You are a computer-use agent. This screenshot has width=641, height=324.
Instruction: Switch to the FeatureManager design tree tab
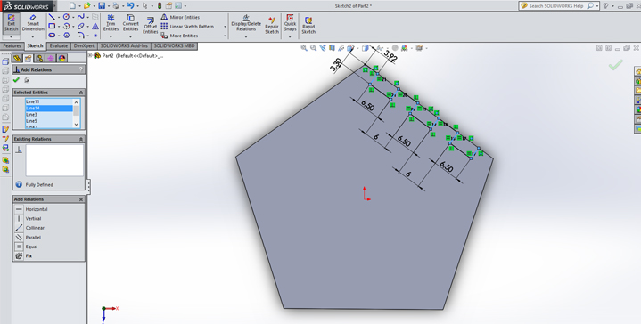[17, 59]
